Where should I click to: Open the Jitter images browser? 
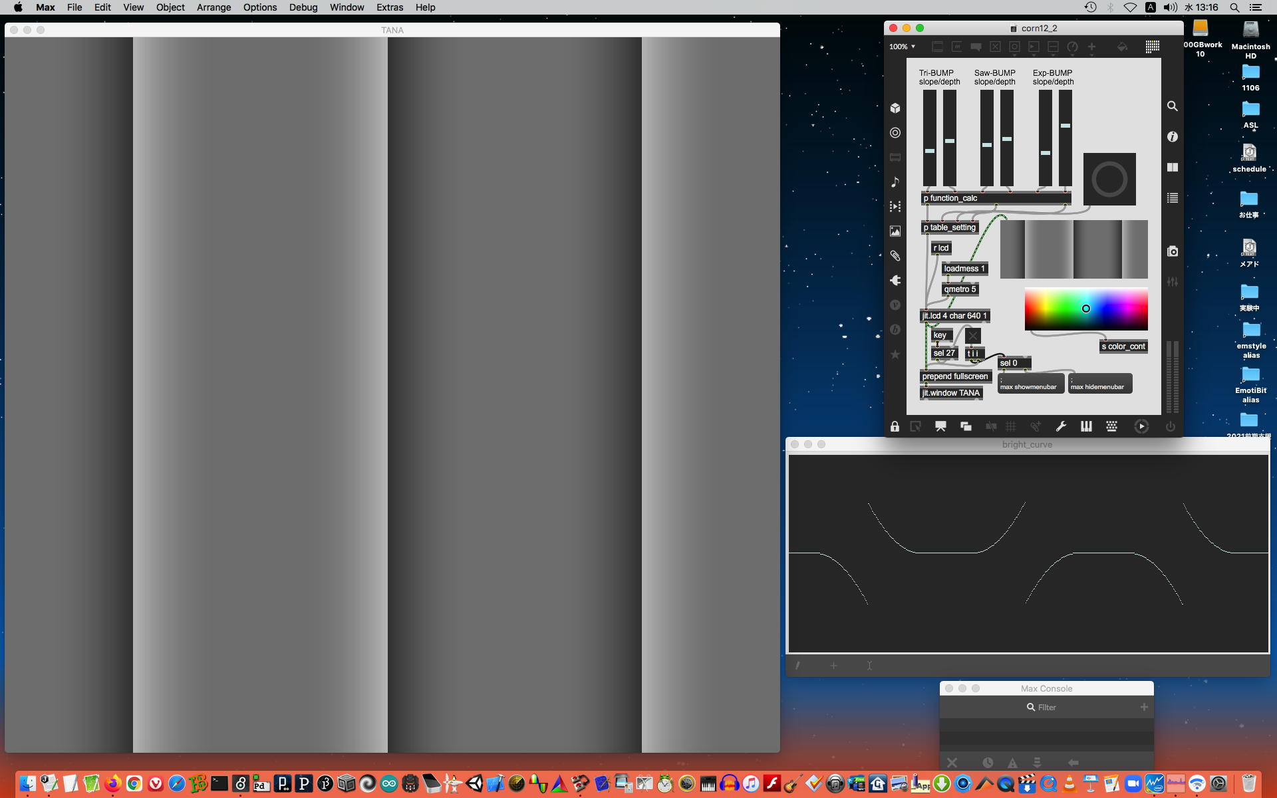tap(895, 231)
